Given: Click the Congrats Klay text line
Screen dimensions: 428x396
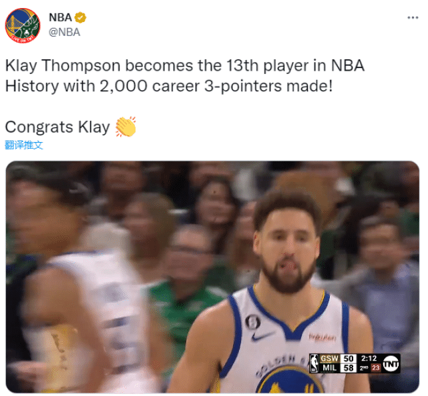Looking at the screenshot, I should click(x=57, y=127).
